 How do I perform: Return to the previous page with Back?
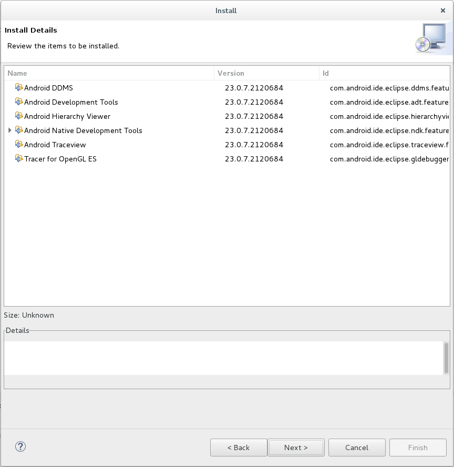239,448
